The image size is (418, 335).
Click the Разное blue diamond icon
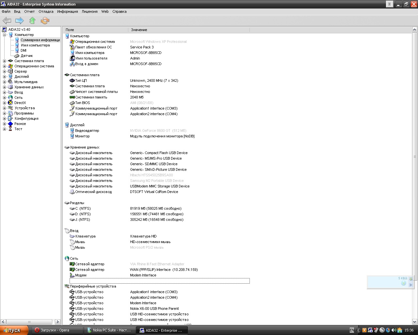pos(10,124)
